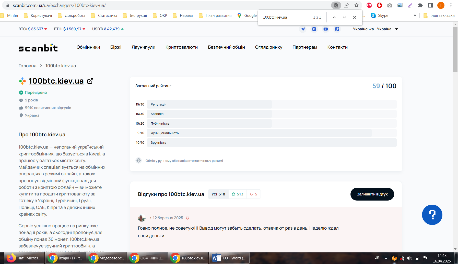Open the YouTube social icon
The image size is (458, 264).
point(326,29)
